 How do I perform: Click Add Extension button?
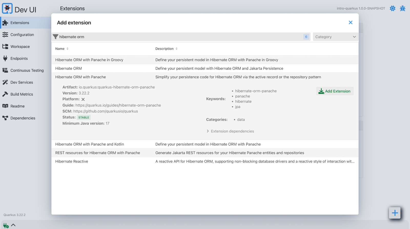(335, 91)
